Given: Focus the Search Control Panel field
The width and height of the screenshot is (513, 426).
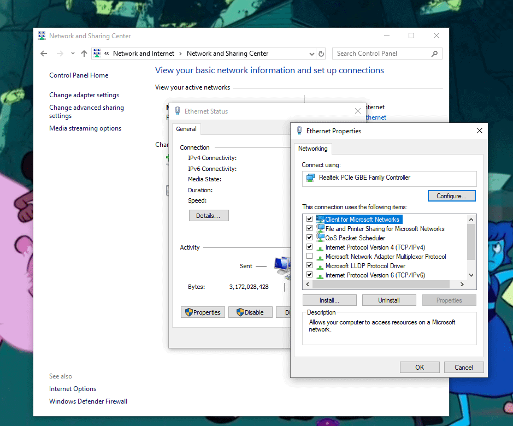Looking at the screenshot, I should coord(387,54).
